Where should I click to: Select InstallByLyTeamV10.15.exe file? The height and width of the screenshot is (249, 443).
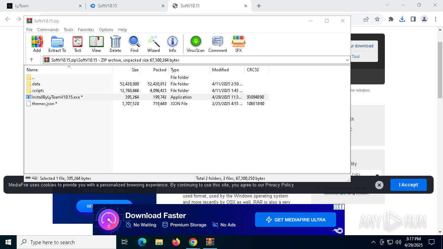147,97
